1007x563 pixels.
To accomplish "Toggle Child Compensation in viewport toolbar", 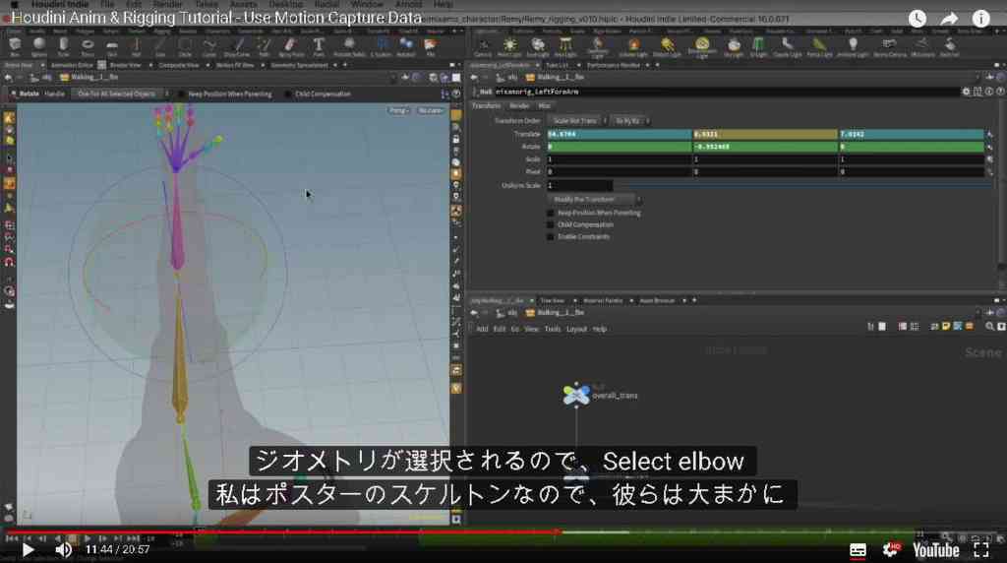I will tap(288, 94).
